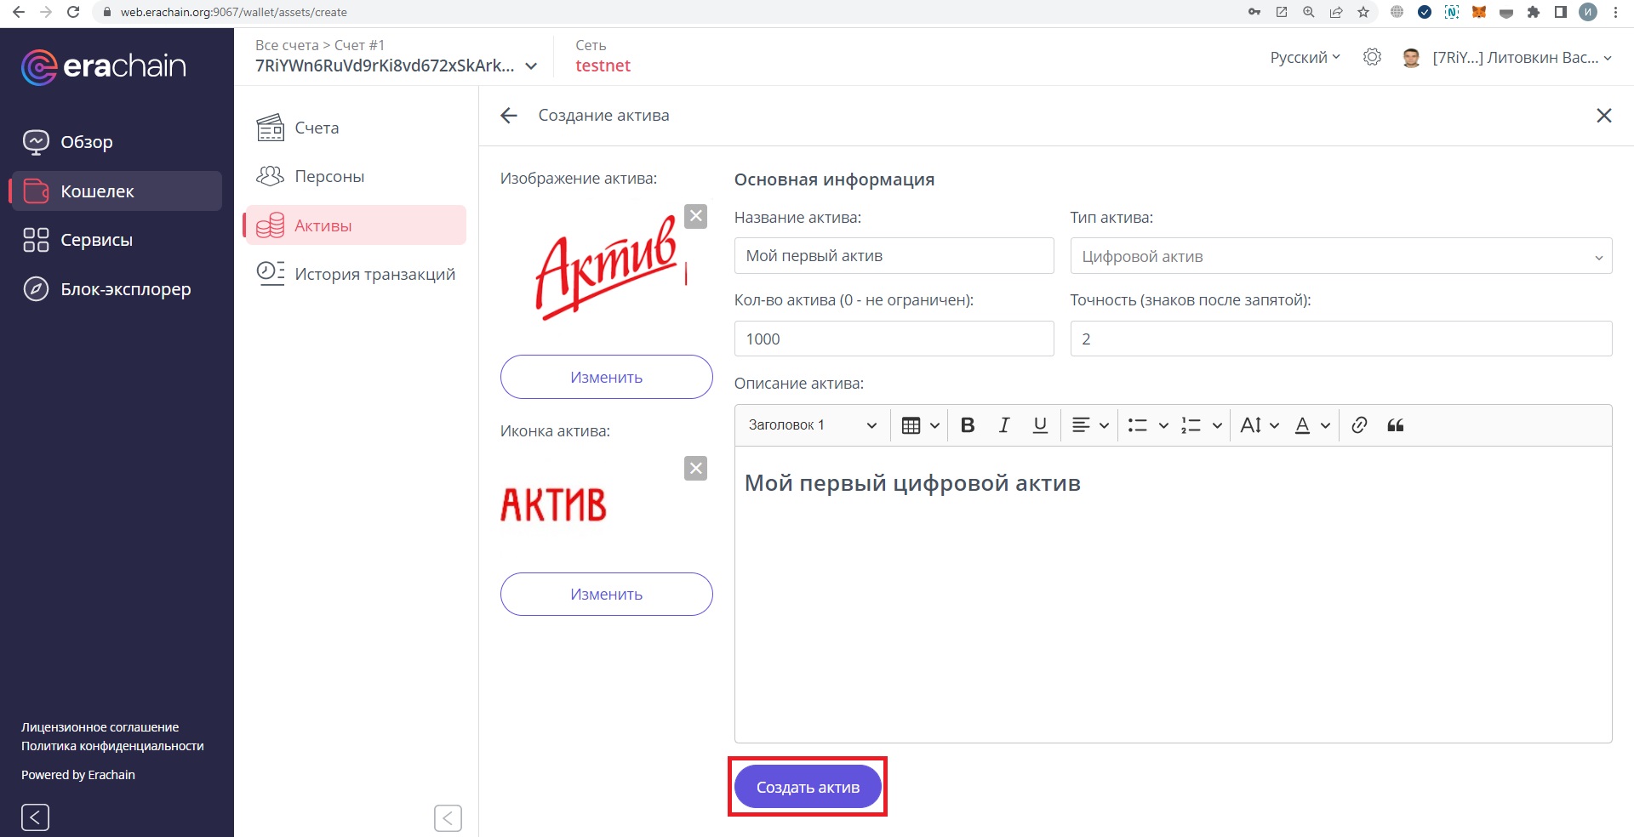1634x837 pixels.
Task: Open the text alignment dropdown
Action: [x=1089, y=424]
